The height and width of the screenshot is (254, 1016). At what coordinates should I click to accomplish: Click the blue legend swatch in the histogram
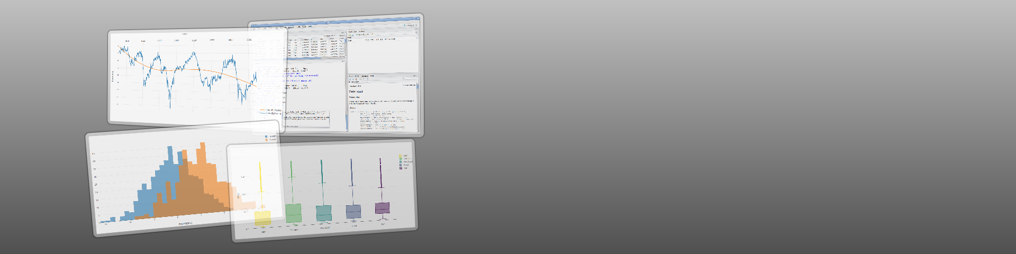[x=266, y=137]
